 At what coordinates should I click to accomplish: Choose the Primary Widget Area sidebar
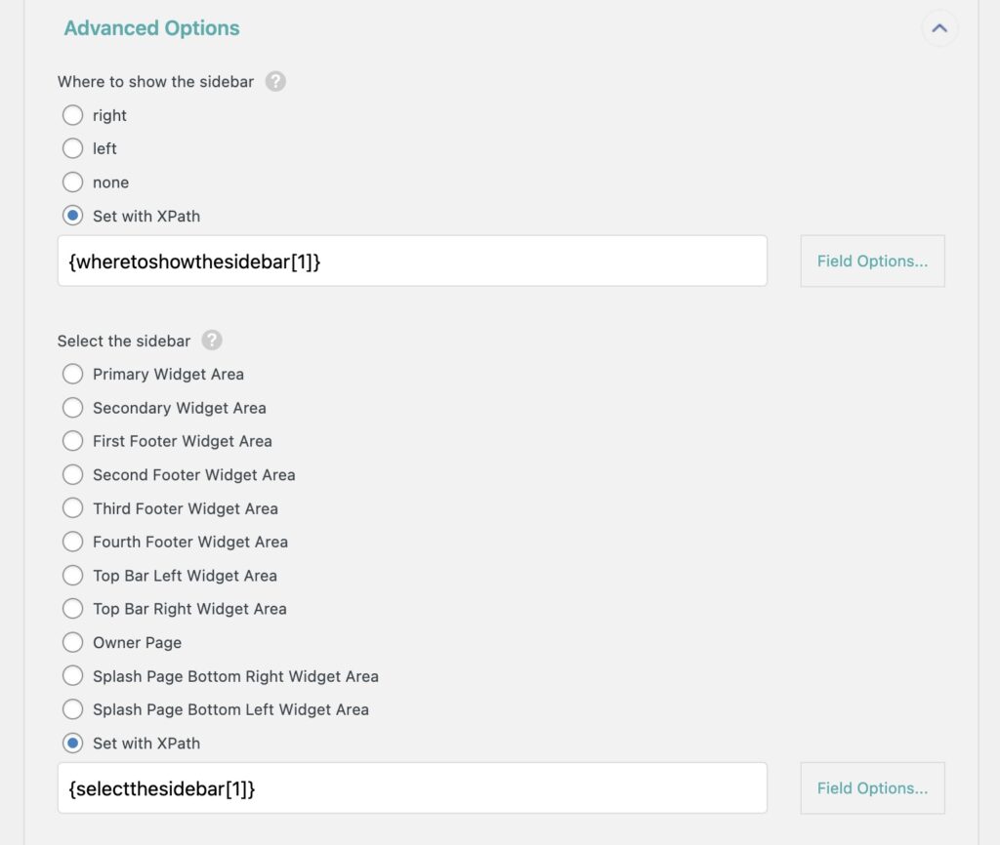pos(72,374)
